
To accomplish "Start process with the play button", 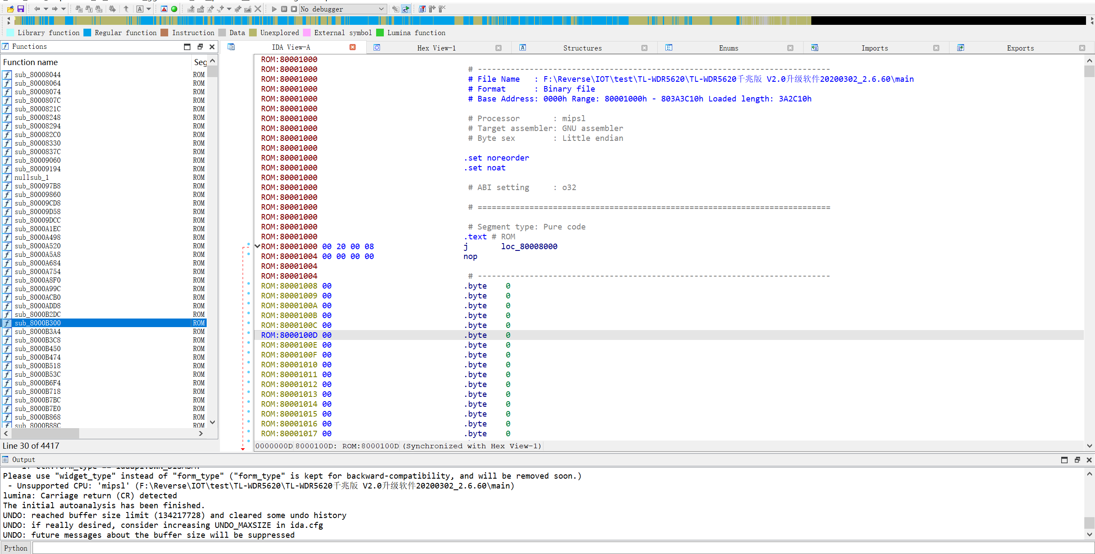I will pos(274,9).
